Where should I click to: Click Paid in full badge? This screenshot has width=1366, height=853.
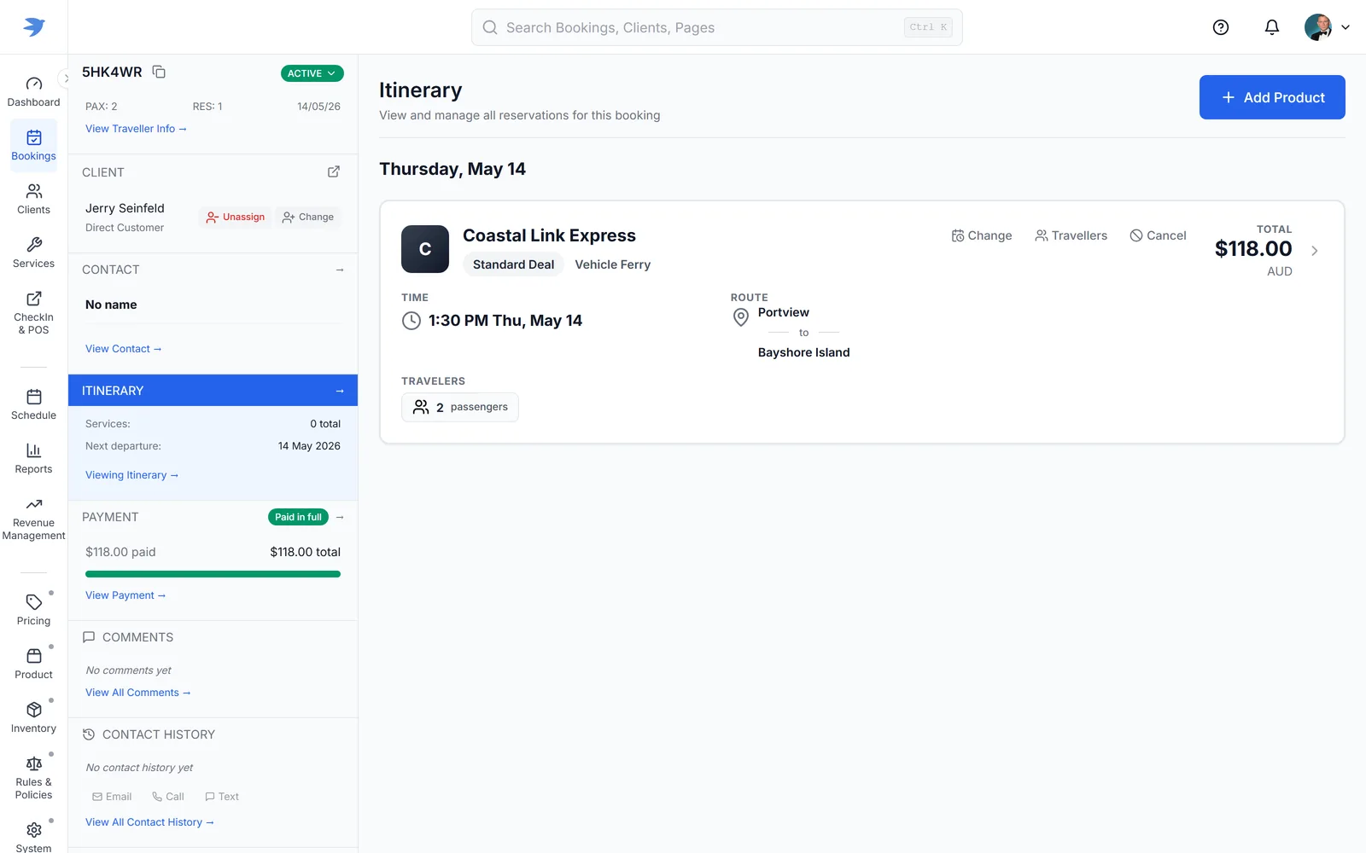298,517
